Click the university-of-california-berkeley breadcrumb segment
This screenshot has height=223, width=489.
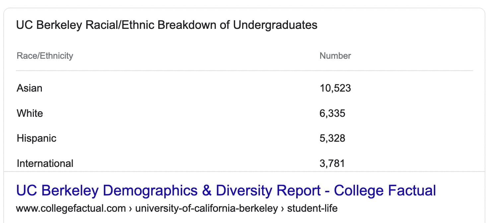207,208
